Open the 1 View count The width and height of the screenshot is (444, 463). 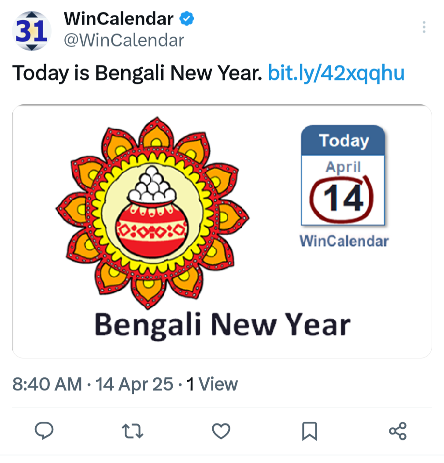tap(212, 384)
